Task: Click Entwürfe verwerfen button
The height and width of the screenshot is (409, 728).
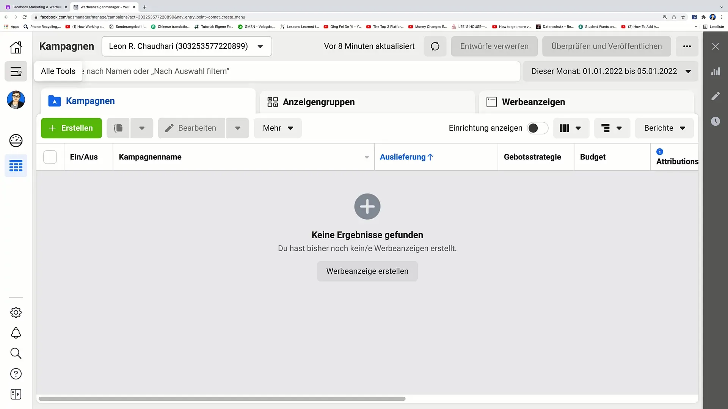Action: (x=494, y=46)
